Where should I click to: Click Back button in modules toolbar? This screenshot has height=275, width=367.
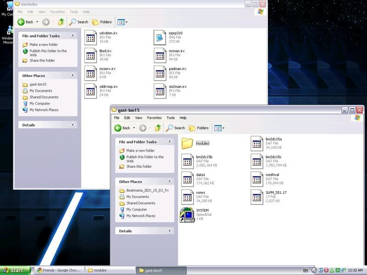(26, 22)
